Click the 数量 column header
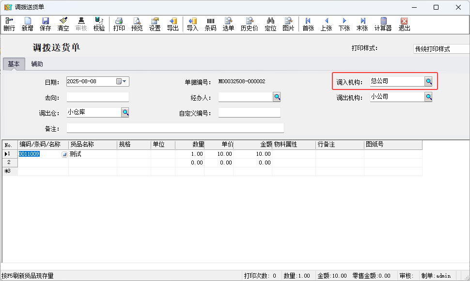The height and width of the screenshot is (281, 470). 190,145
